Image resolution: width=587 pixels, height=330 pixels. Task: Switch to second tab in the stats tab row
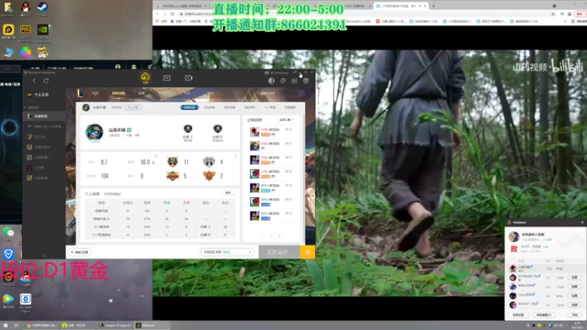210,107
